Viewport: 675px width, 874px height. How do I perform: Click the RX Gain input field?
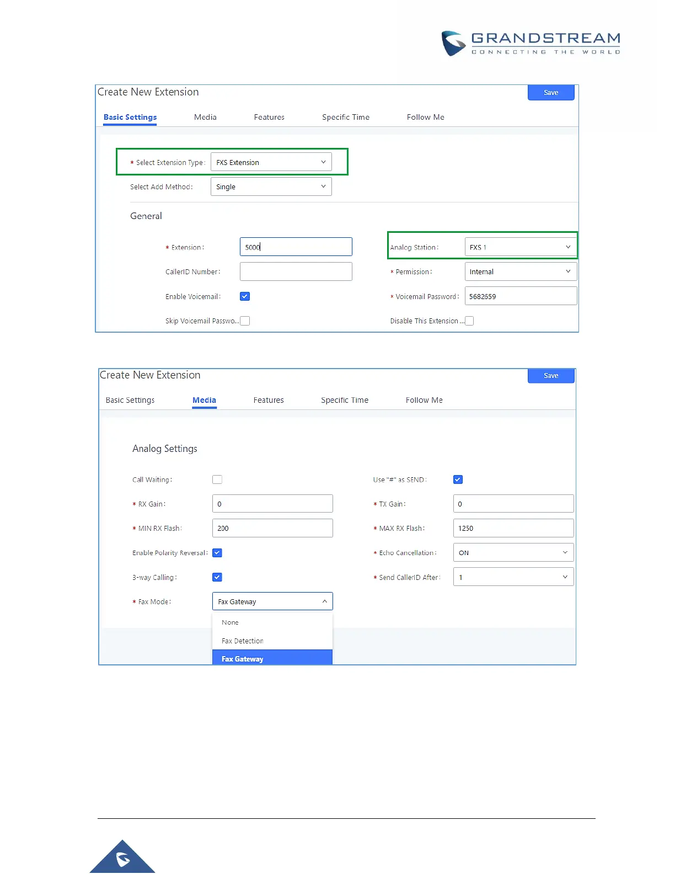pyautogui.click(x=272, y=504)
